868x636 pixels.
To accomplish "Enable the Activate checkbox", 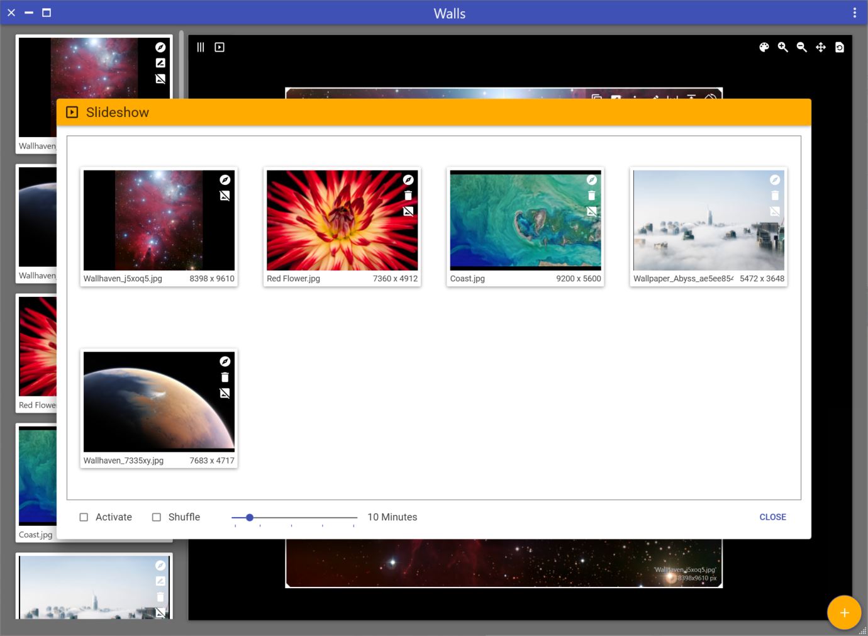I will click(84, 517).
